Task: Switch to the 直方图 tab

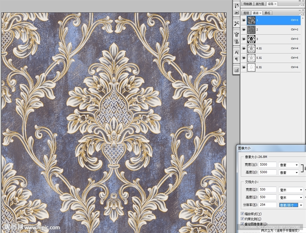Action: click(260, 4)
